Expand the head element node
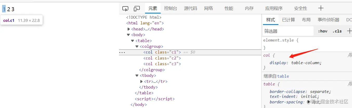This screenshot has height=108, width=352. coord(129,29)
